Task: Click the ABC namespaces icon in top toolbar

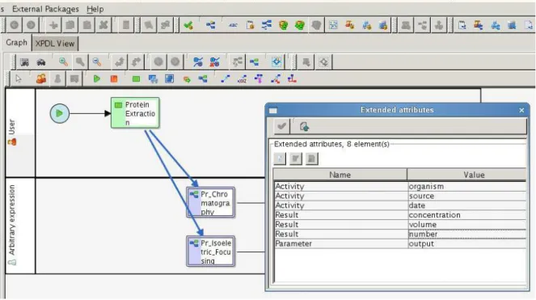Action: [233, 25]
